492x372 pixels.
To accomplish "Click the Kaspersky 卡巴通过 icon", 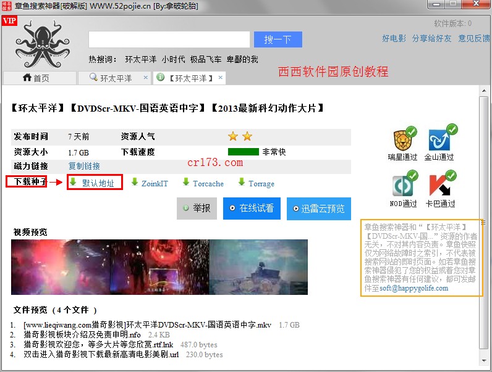I will [x=442, y=183].
